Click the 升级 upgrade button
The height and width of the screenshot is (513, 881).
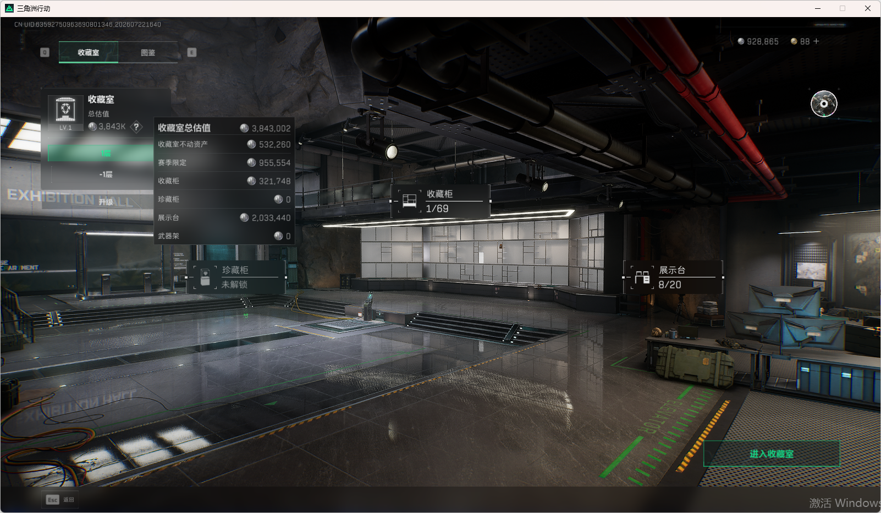coord(106,202)
